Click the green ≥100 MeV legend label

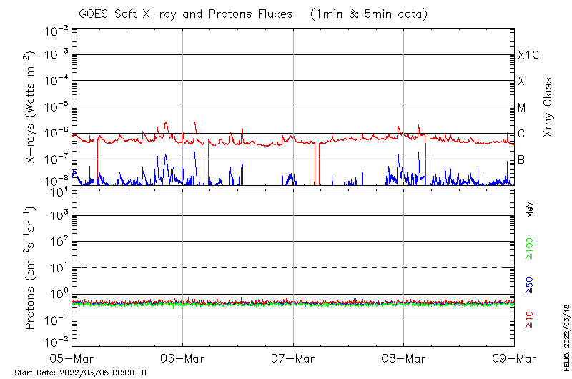pyautogui.click(x=530, y=249)
